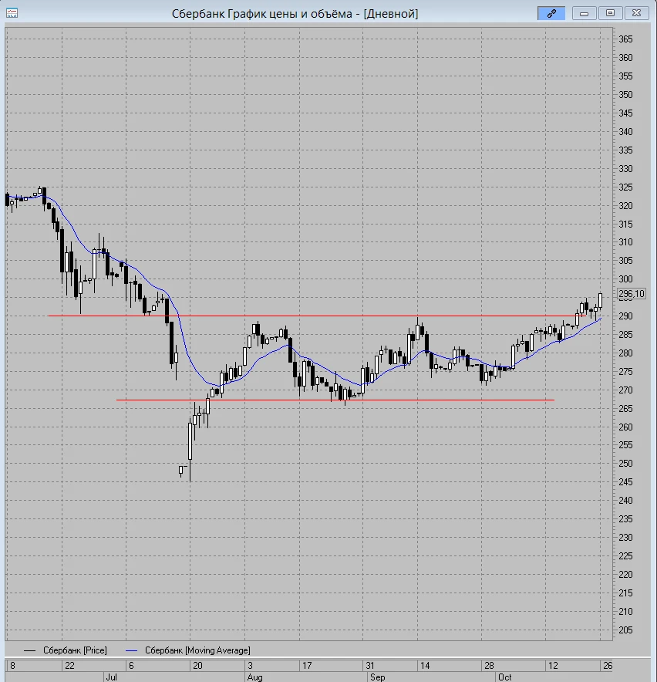The height and width of the screenshot is (682, 657).
Task: Select the upper red horizontal line near 290
Action: click(x=316, y=316)
